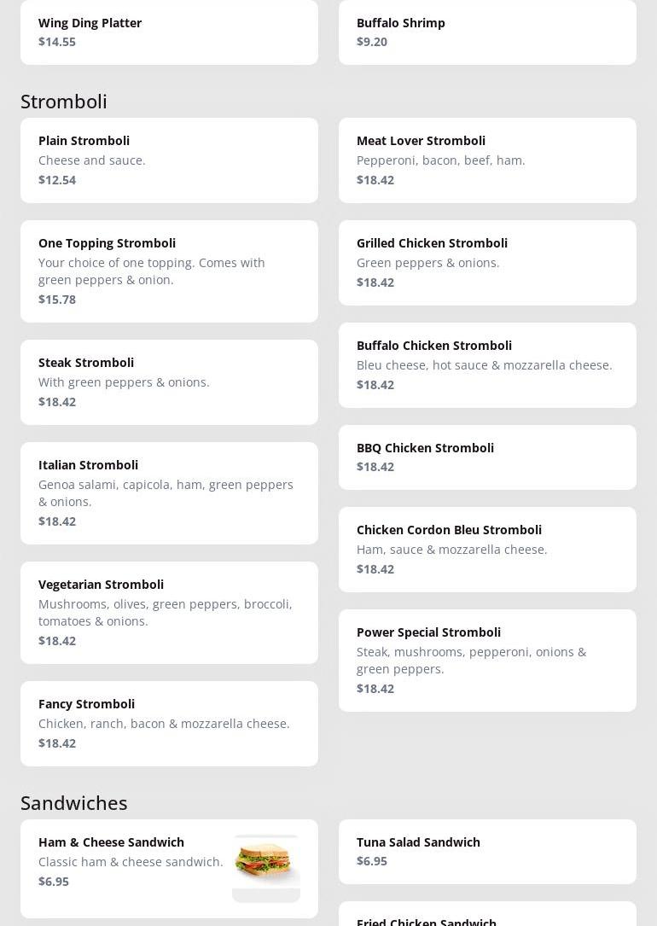Choose the Meat Lover Stromboli card
This screenshot has height=926, width=657.
pyautogui.click(x=487, y=160)
